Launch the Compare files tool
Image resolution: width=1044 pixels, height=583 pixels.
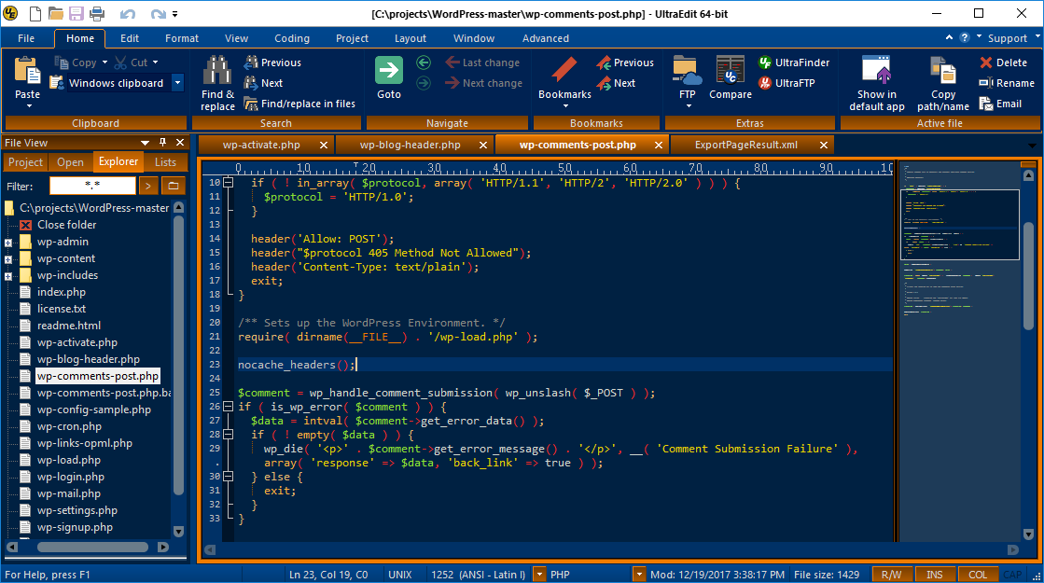(x=730, y=71)
